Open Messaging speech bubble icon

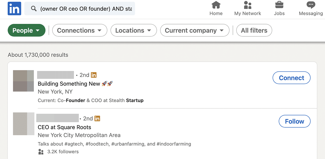(x=311, y=5)
